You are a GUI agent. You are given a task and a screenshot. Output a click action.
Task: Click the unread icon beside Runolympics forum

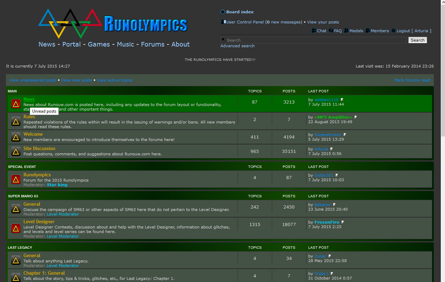(16, 179)
